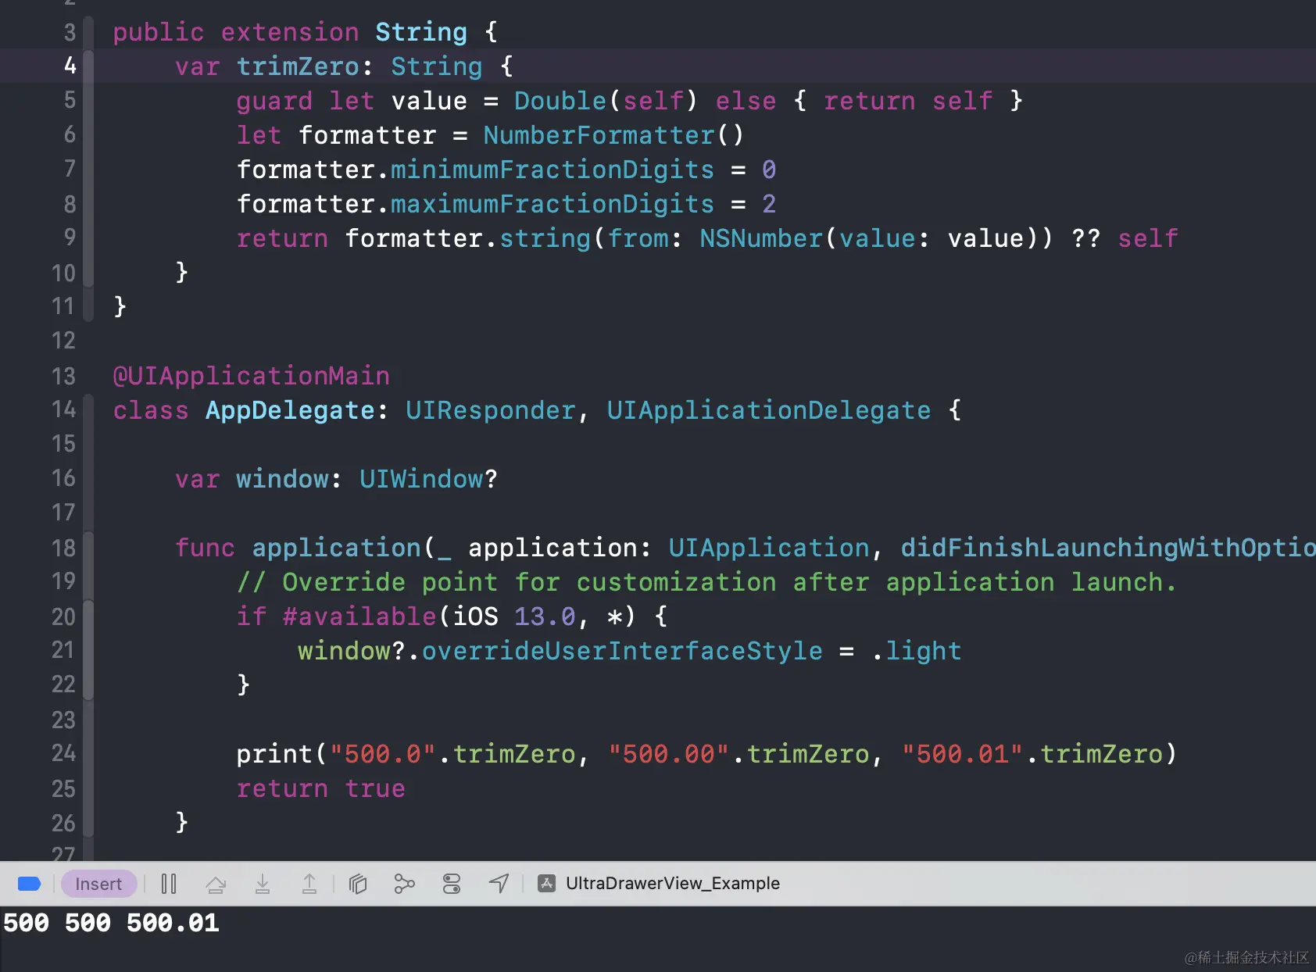This screenshot has height=972, width=1316.
Task: Click the "500.01" string literal
Action: [x=963, y=754]
